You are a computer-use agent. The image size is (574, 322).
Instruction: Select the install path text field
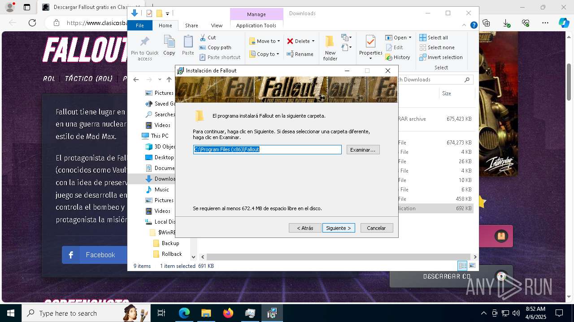coord(267,149)
